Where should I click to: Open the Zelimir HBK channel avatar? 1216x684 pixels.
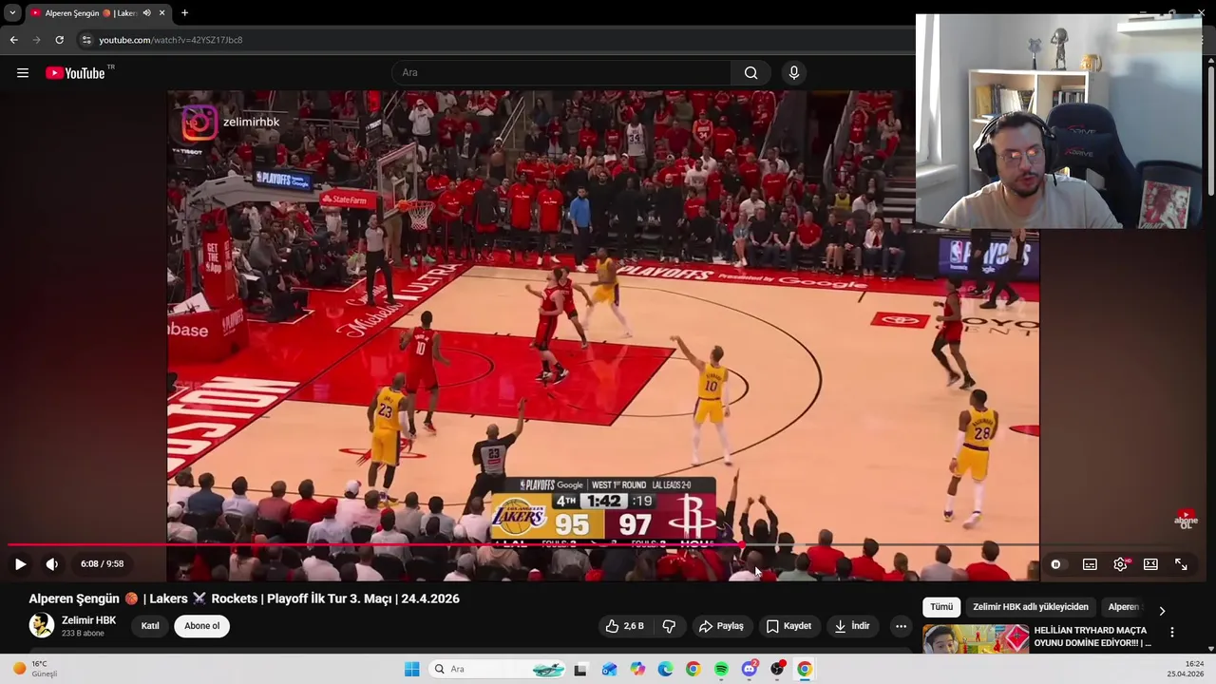(42, 625)
